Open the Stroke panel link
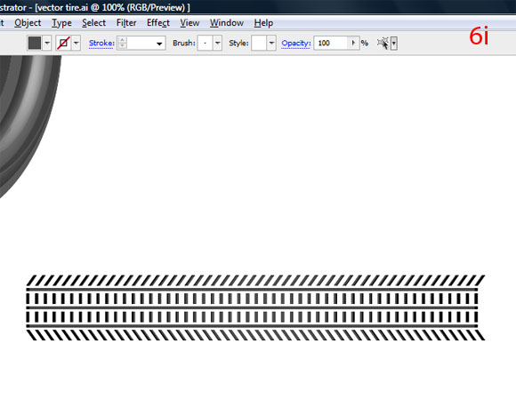Screen dimensions: 516x399 pyautogui.click(x=101, y=43)
